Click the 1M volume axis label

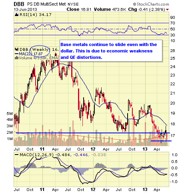pyautogui.click(x=10, y=139)
